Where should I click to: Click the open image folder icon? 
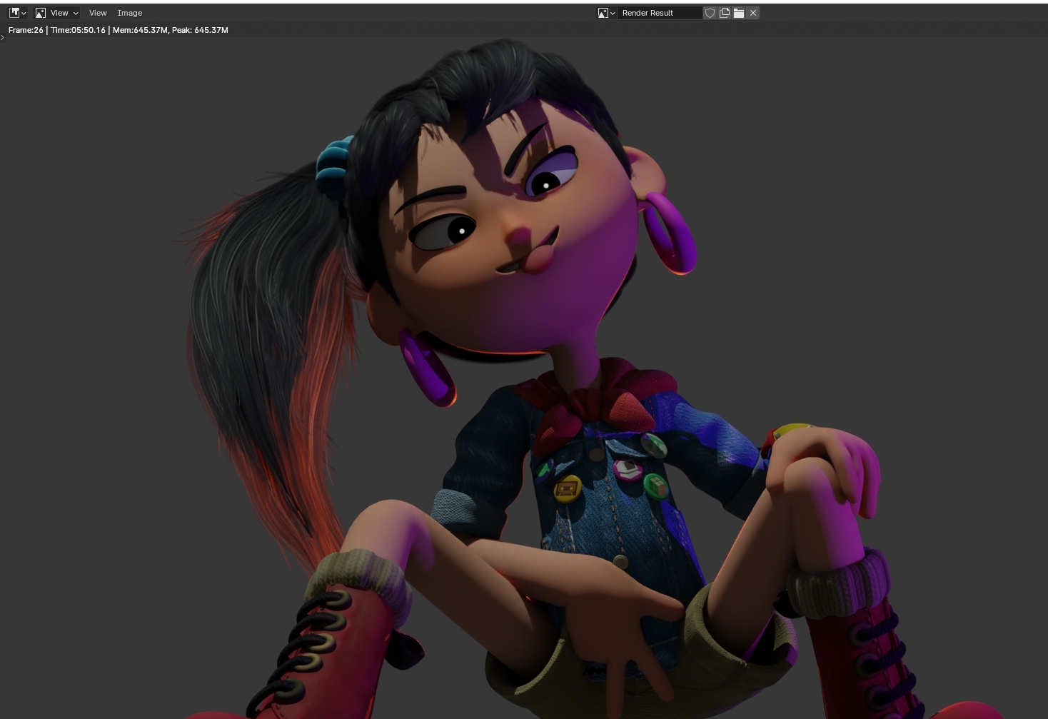[739, 13]
